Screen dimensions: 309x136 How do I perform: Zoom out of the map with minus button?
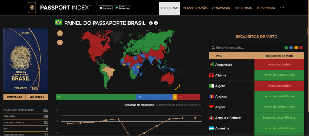pyautogui.click(x=60, y=42)
